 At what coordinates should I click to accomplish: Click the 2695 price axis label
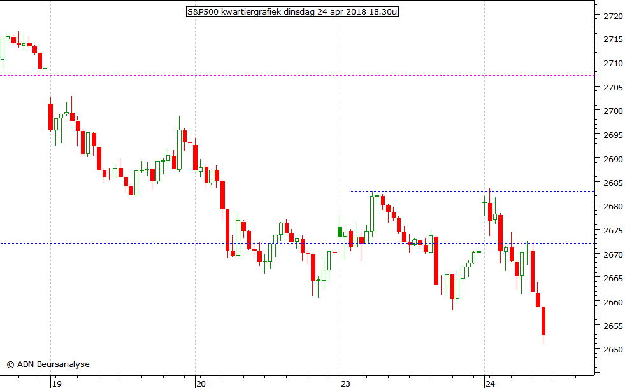tap(613, 135)
